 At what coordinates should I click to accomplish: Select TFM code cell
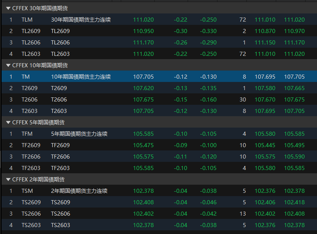(x=27, y=134)
